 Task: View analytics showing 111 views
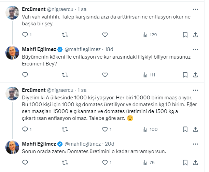[x=148, y=74]
